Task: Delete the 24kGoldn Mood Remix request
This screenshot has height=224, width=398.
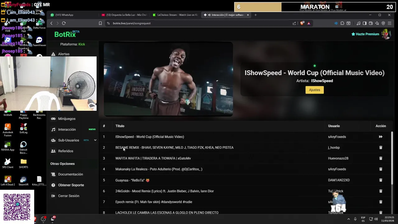Action: 381,191
